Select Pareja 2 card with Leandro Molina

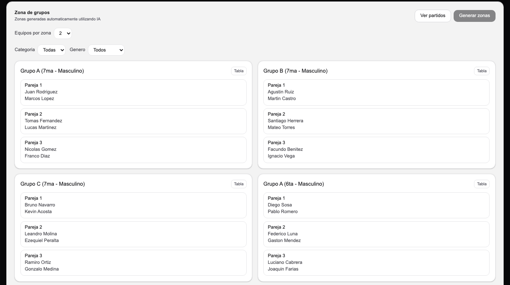(134, 234)
